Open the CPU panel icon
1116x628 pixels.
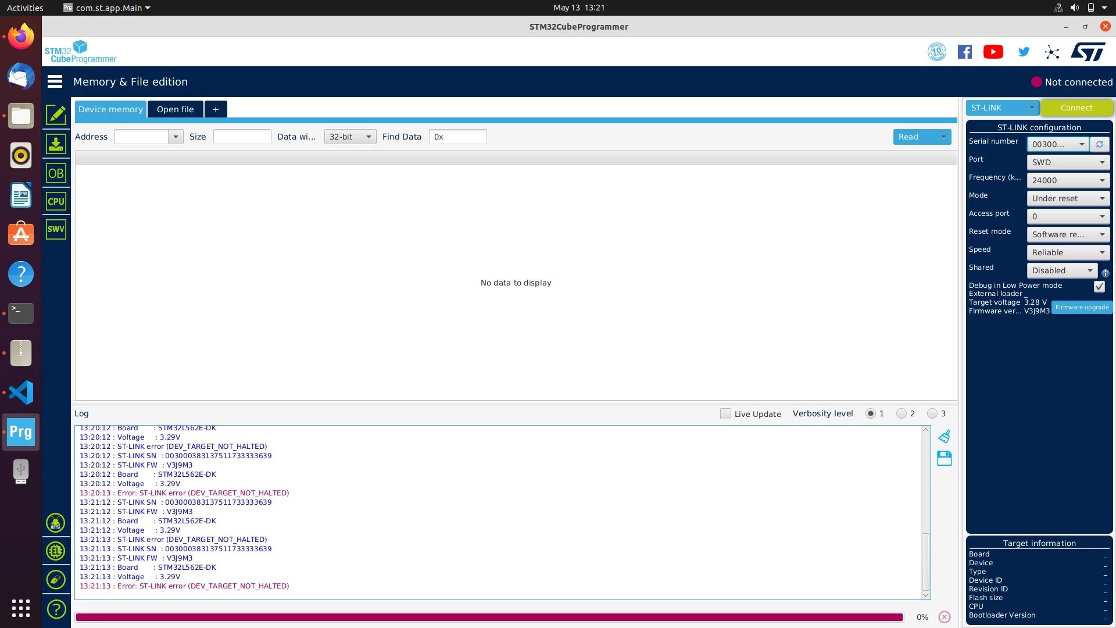pyautogui.click(x=56, y=201)
